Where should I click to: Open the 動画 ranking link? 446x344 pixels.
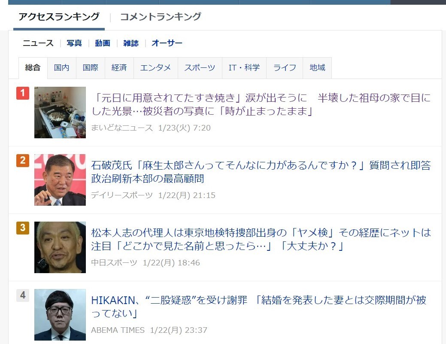point(103,43)
